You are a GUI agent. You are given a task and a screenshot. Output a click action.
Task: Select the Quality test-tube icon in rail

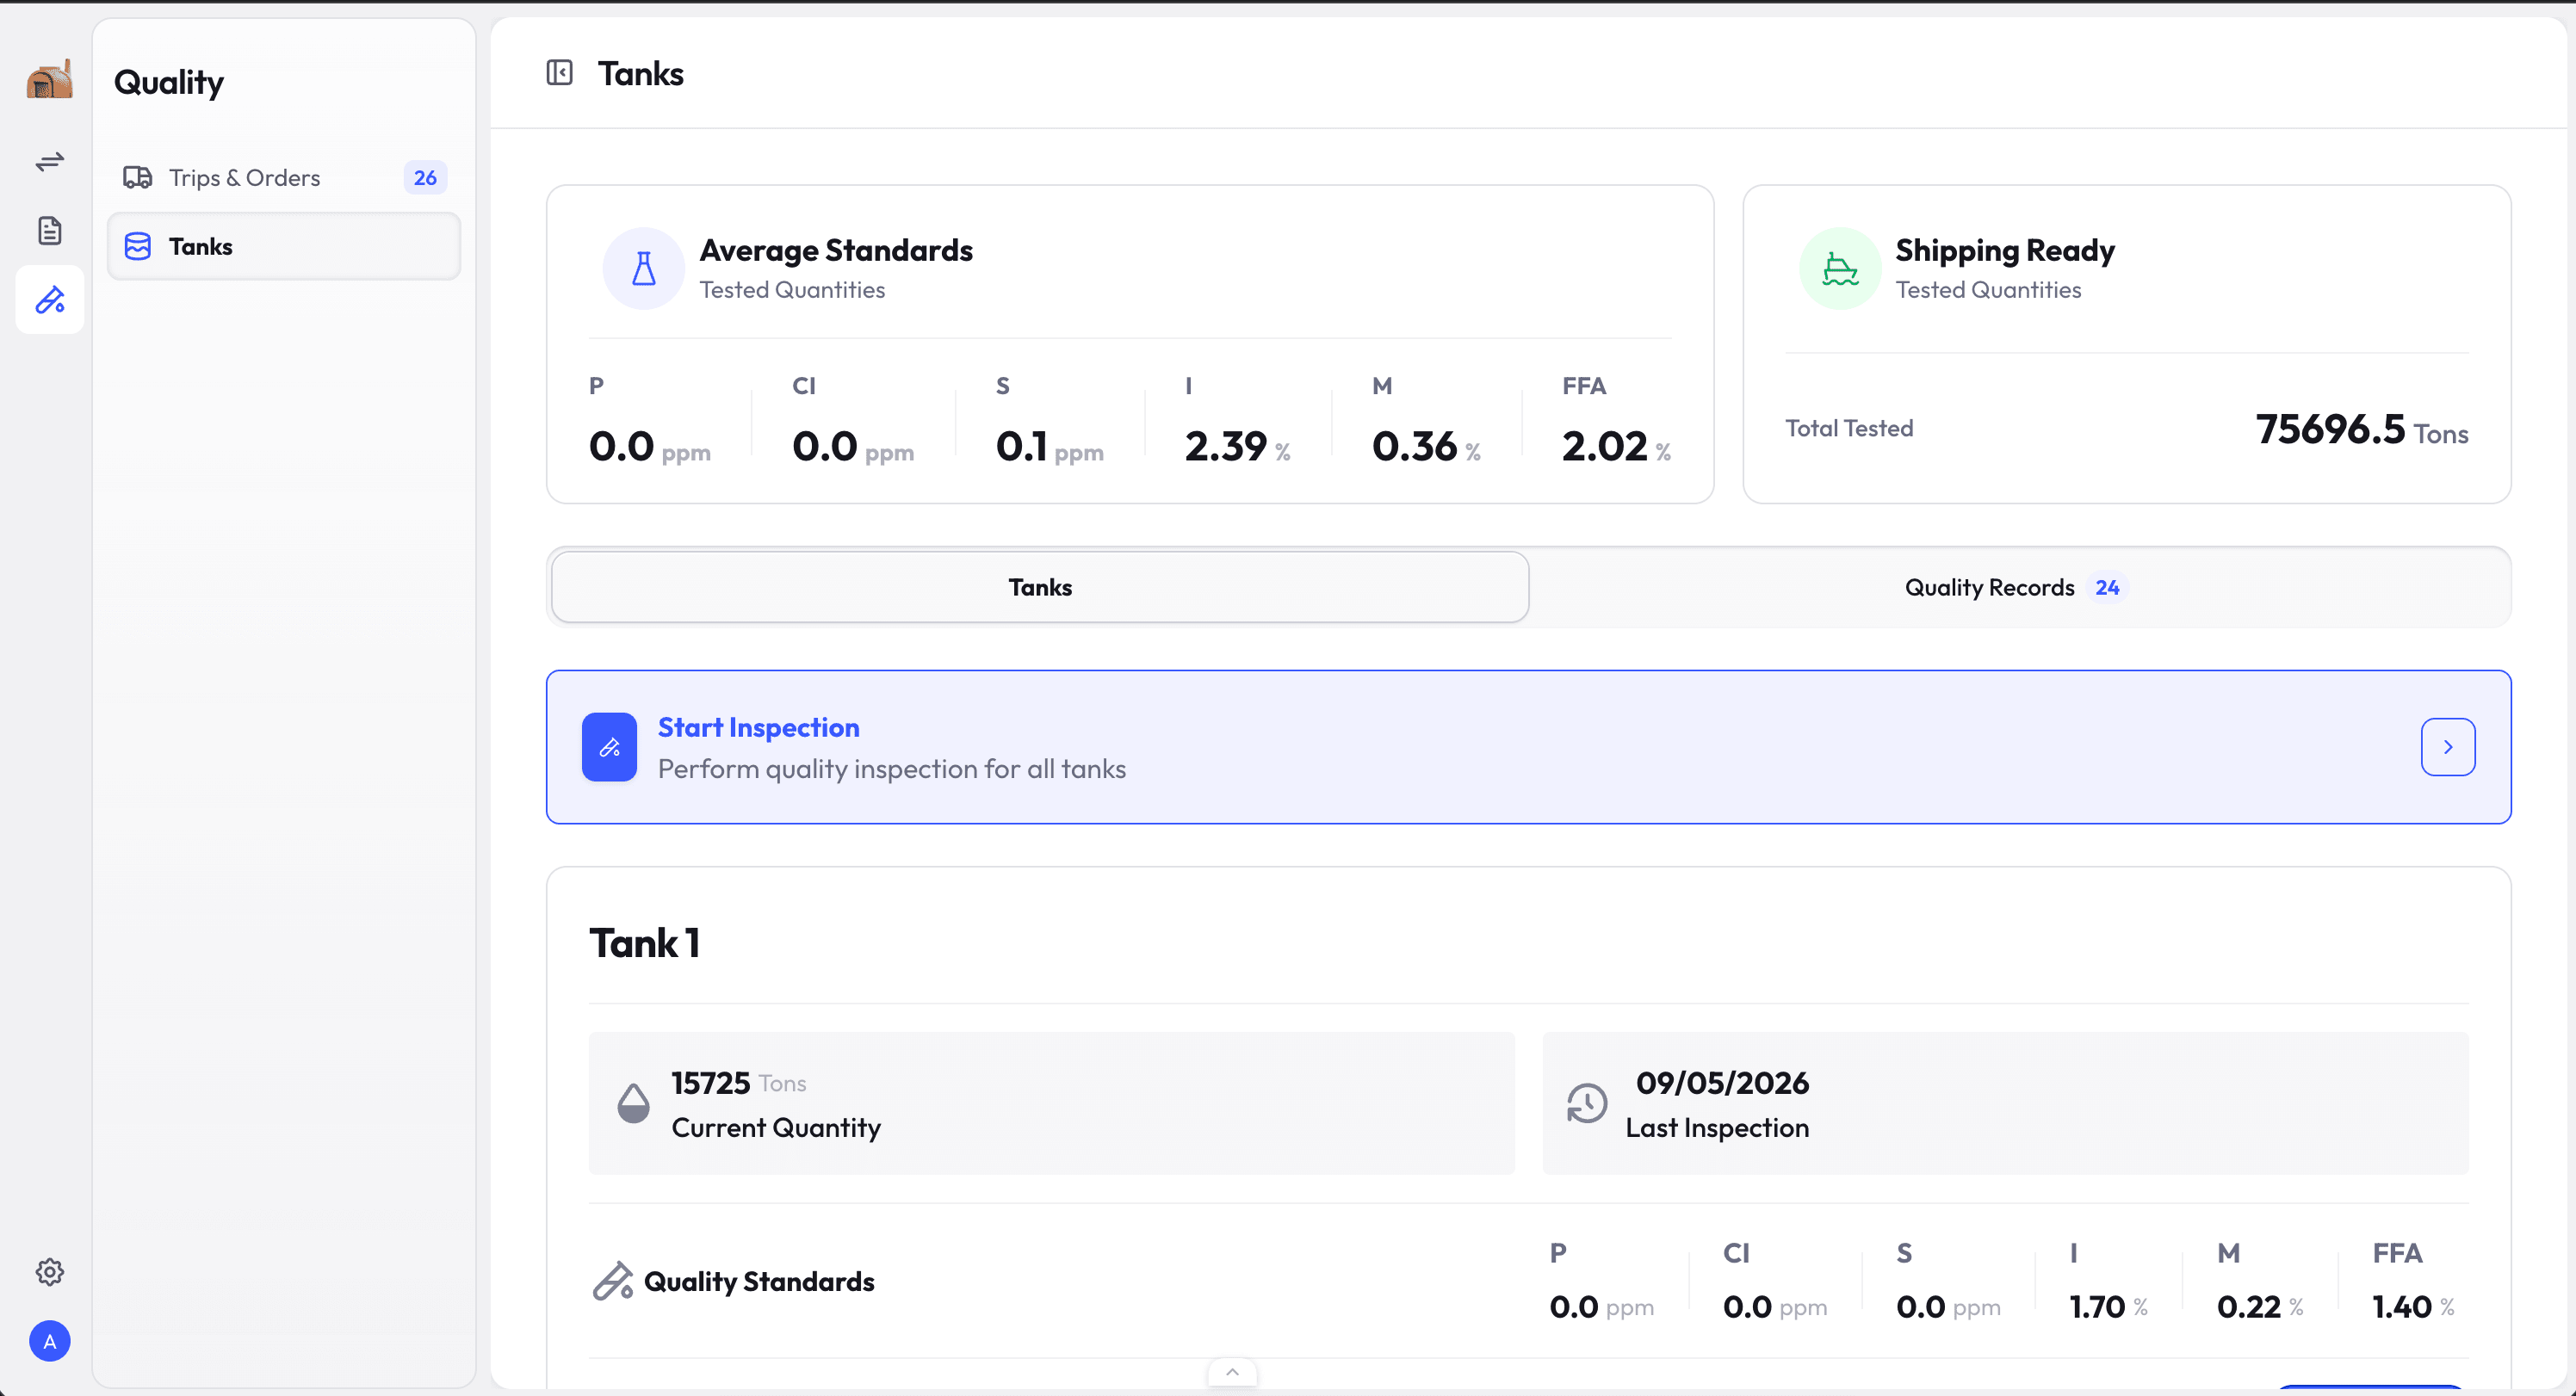(50, 300)
